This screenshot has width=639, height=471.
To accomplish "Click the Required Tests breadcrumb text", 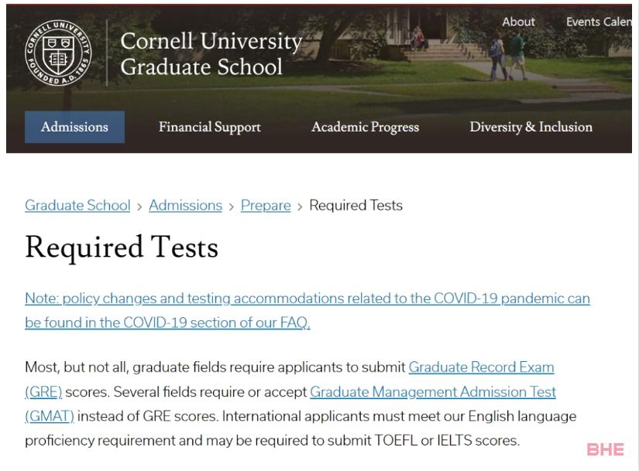I will [x=356, y=205].
